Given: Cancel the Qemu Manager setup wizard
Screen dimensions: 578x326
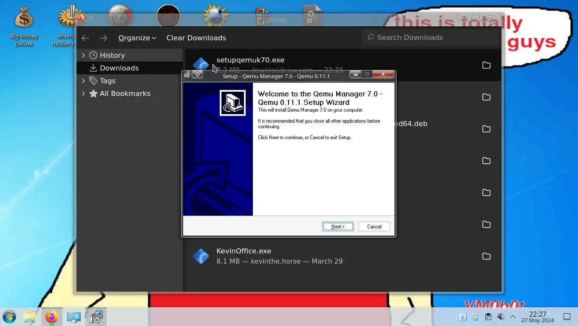Looking at the screenshot, I should coord(374,227).
